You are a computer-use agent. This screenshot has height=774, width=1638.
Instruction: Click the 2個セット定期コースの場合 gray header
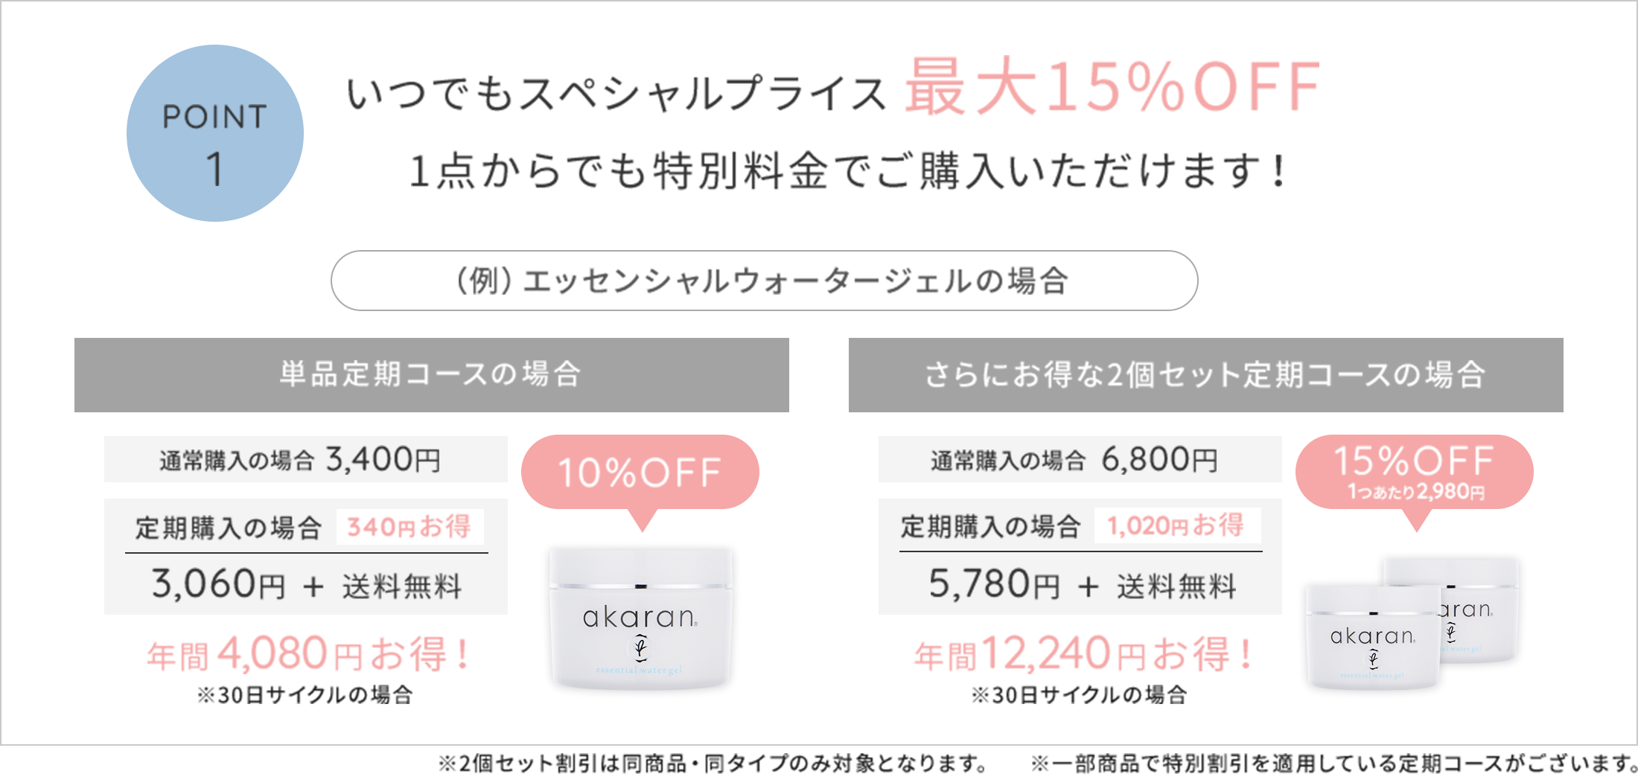click(x=1205, y=374)
